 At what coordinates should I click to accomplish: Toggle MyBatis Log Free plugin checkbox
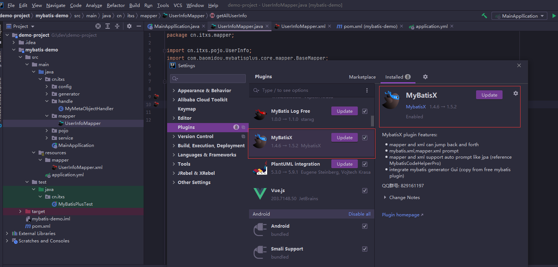point(365,111)
